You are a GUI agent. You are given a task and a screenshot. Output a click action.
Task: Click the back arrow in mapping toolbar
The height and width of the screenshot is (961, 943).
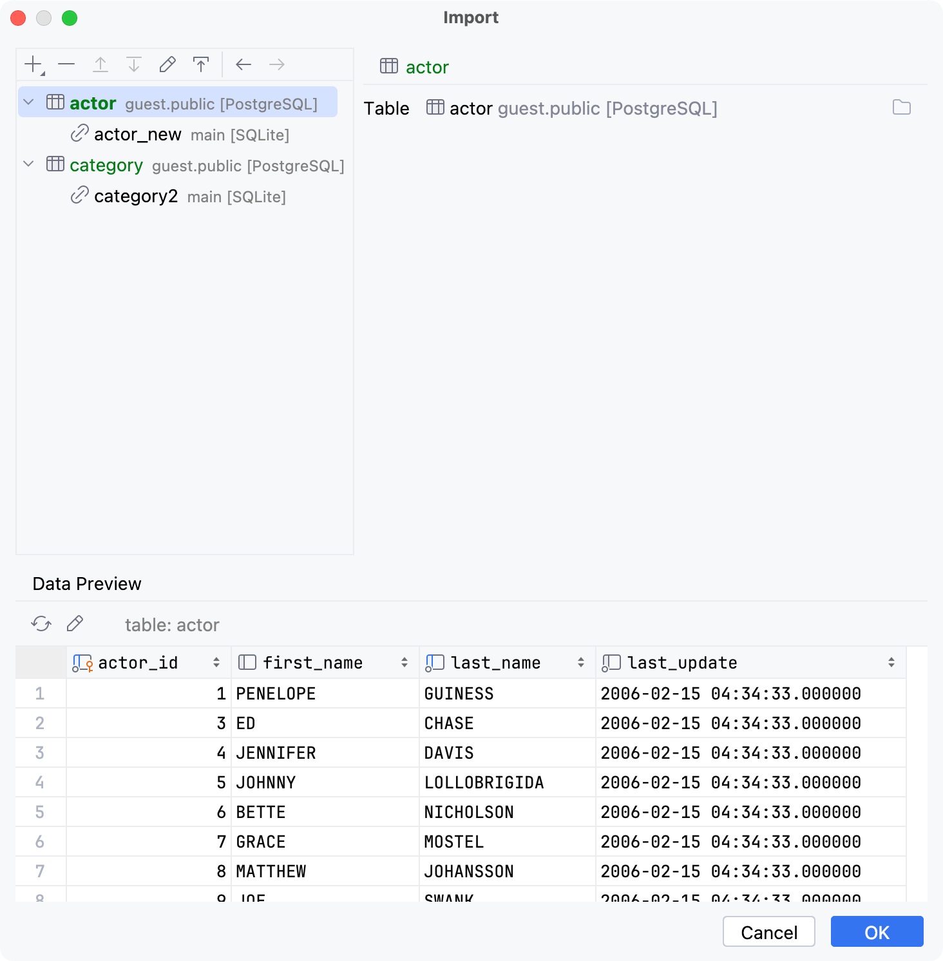[x=243, y=64]
